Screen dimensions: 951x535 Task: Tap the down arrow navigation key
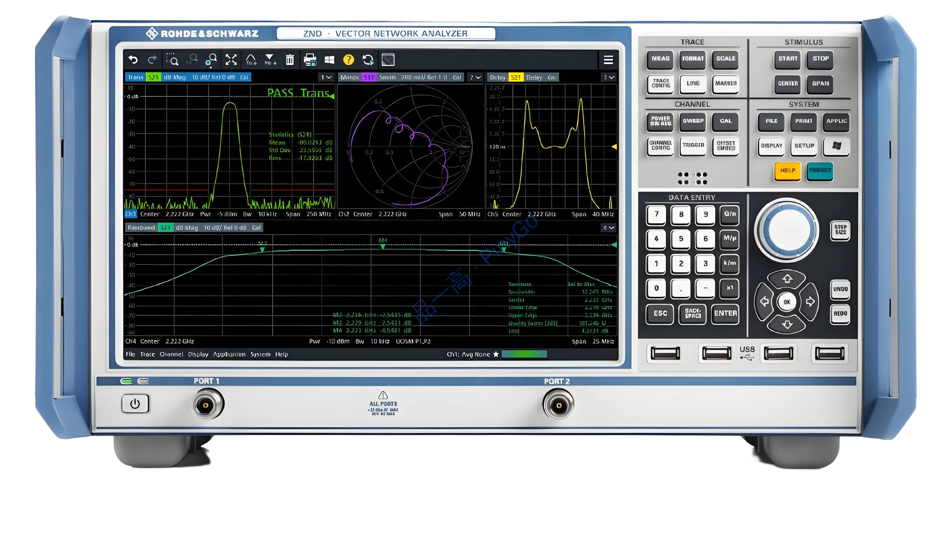[787, 324]
